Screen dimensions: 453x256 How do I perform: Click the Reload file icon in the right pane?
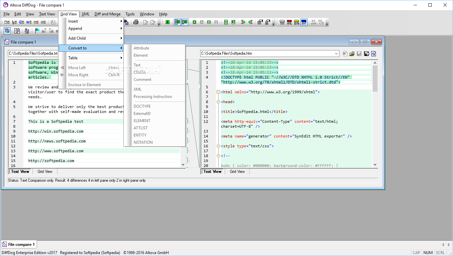374,54
